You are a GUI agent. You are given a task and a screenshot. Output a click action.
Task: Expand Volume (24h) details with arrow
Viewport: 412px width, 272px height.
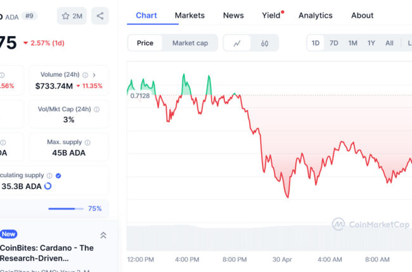[94, 75]
